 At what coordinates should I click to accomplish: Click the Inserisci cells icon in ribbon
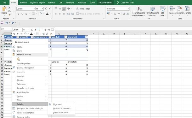[172, 9]
